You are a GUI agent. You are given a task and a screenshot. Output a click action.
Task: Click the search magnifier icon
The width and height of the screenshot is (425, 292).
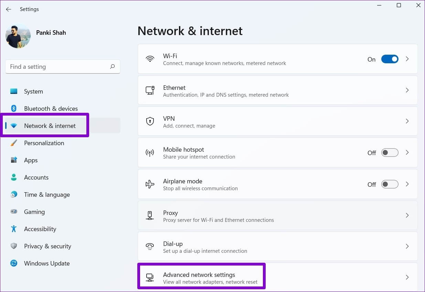pos(112,67)
